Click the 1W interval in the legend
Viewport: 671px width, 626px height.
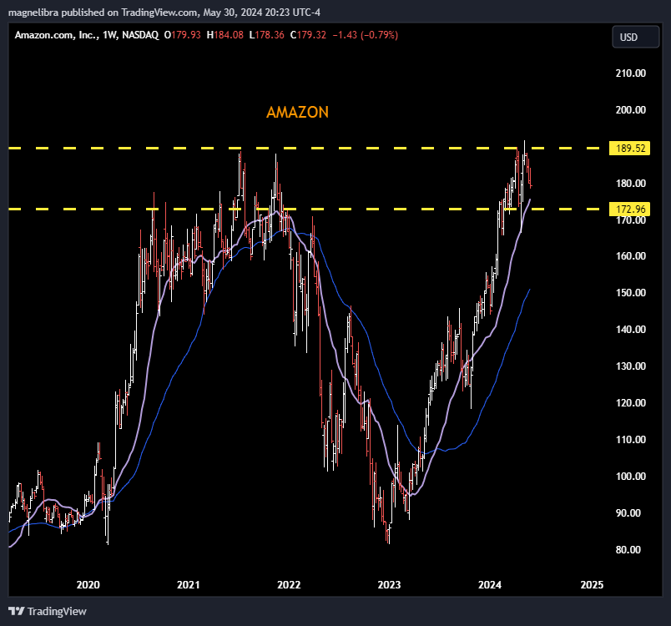tap(110, 35)
